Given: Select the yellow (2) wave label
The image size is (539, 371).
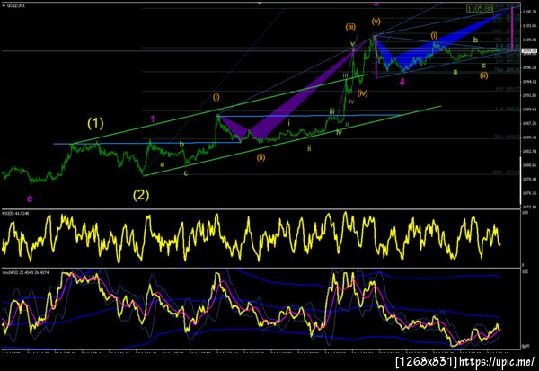Looking at the screenshot, I should click(x=141, y=195).
